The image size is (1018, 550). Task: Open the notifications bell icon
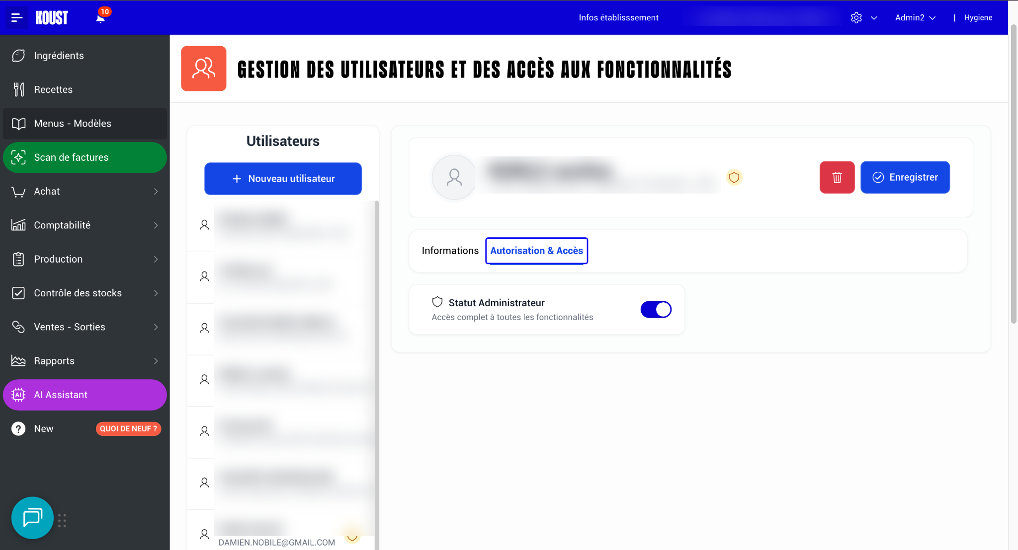100,18
